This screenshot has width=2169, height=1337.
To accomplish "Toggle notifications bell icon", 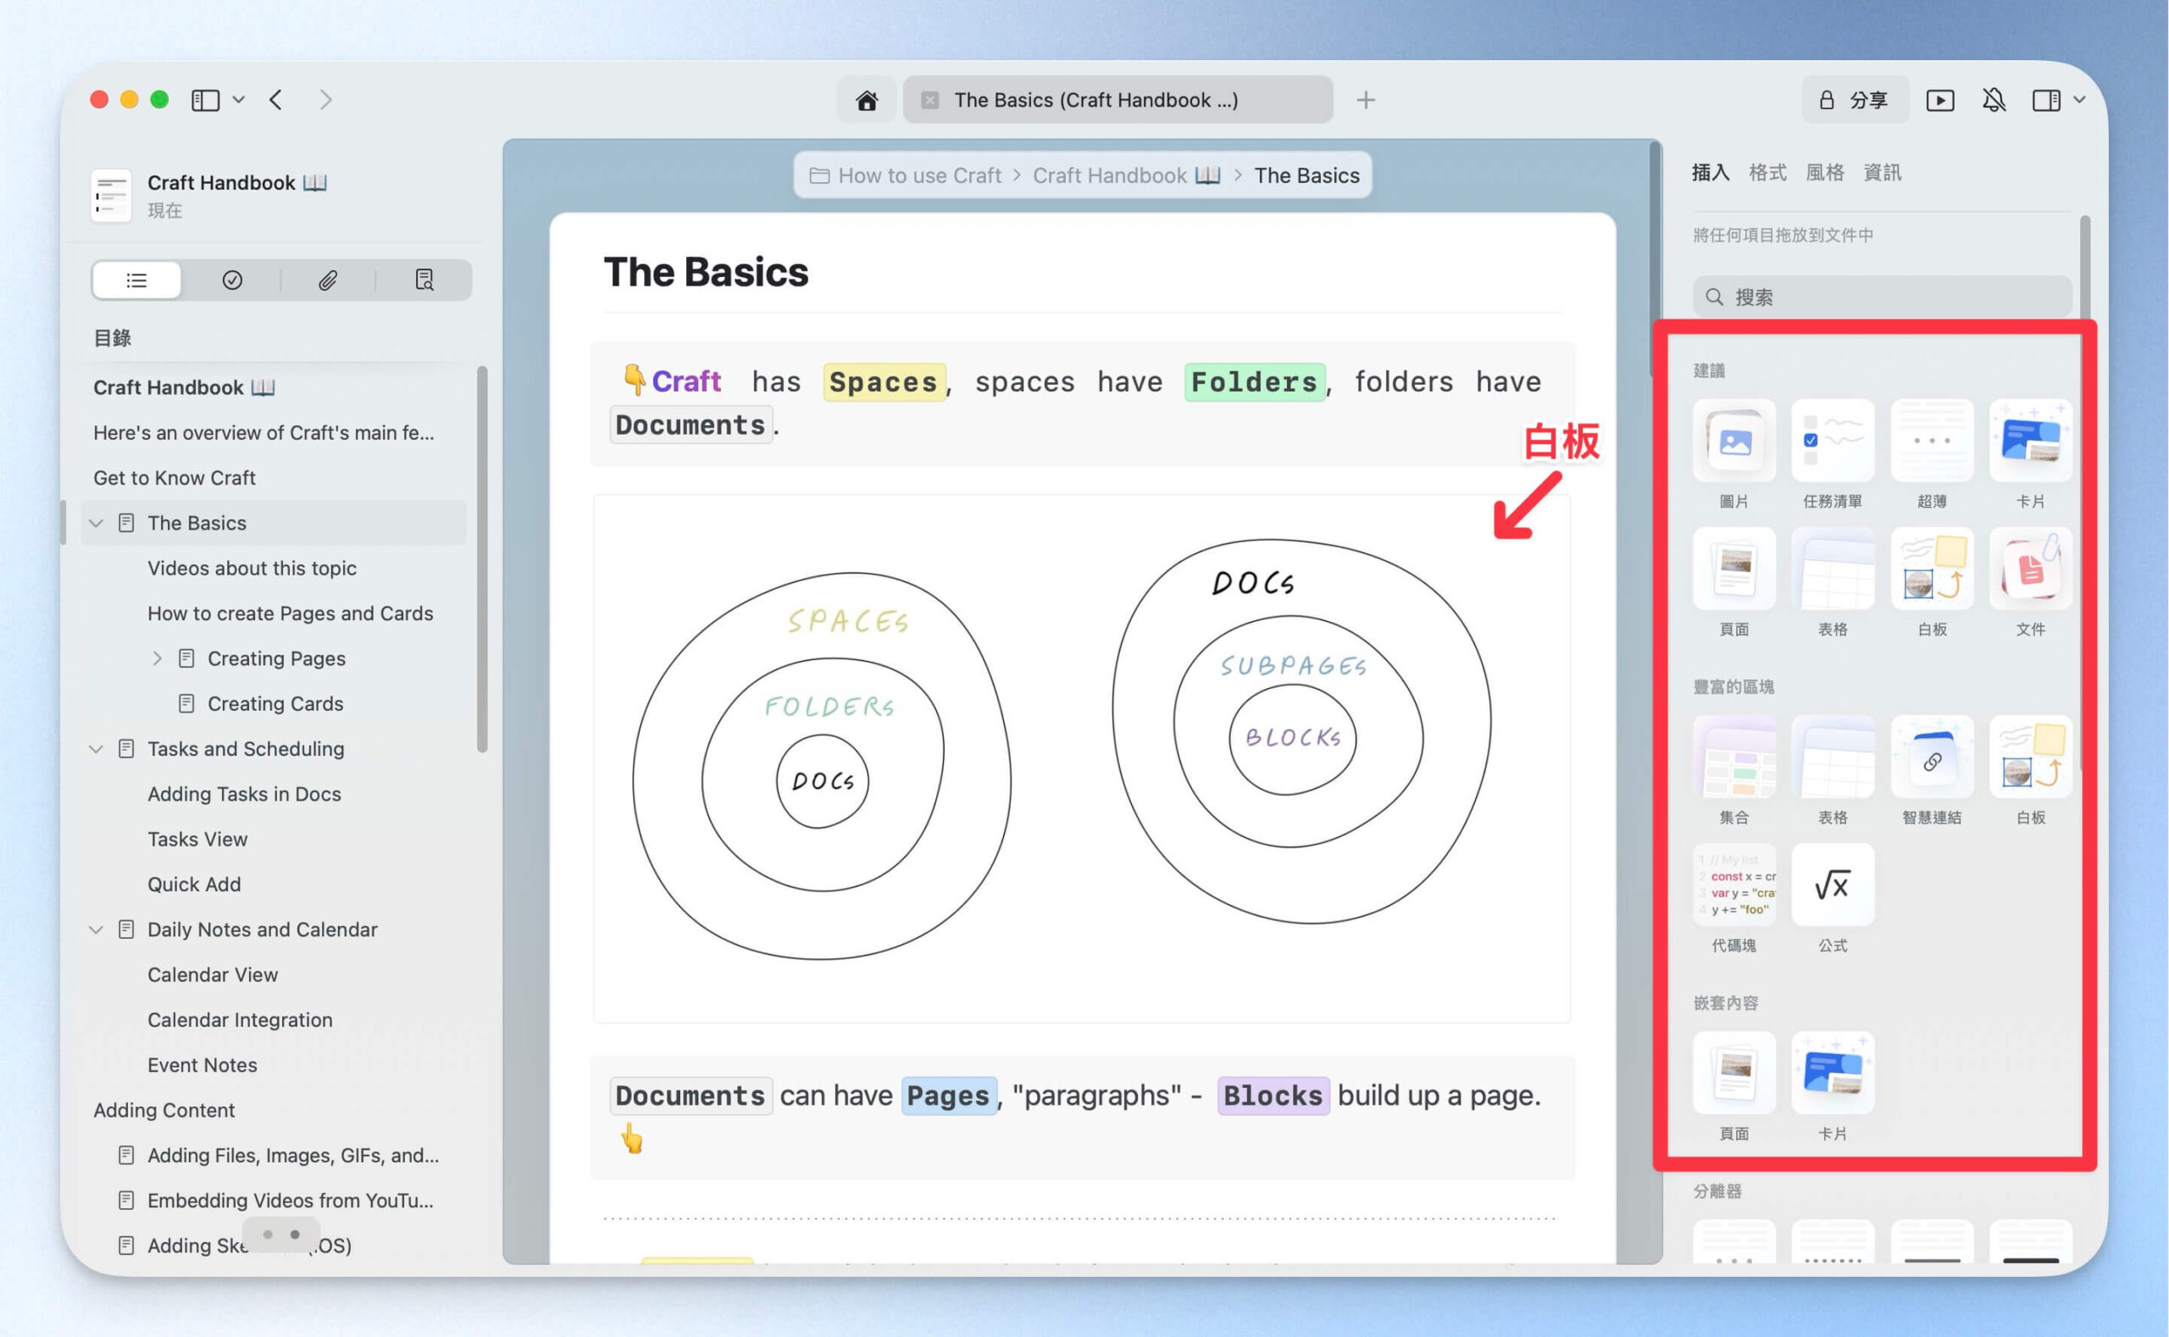I will (1993, 100).
